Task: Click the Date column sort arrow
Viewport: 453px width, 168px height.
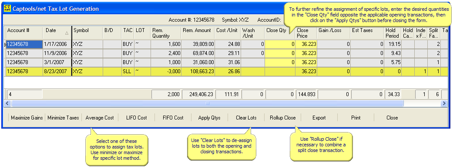Action: 67,33
